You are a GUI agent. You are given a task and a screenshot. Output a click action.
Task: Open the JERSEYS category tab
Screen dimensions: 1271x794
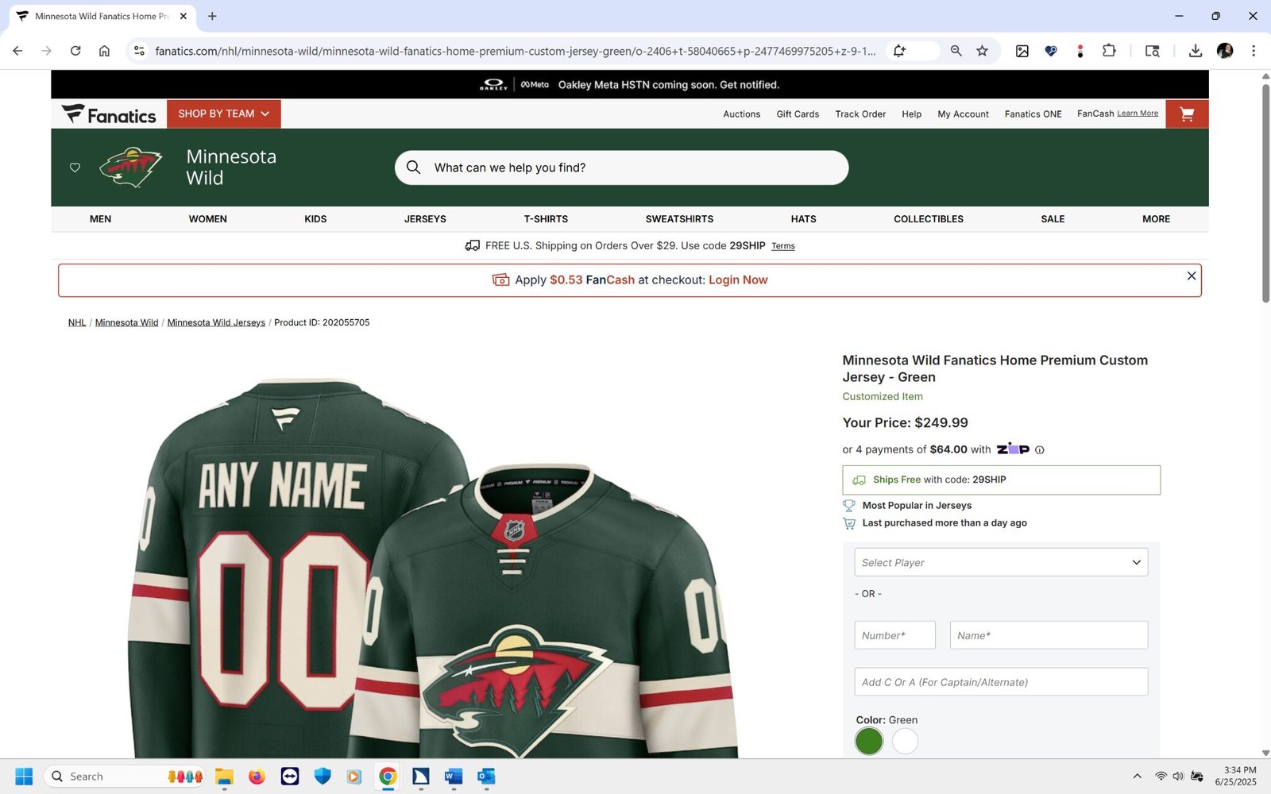[425, 219]
